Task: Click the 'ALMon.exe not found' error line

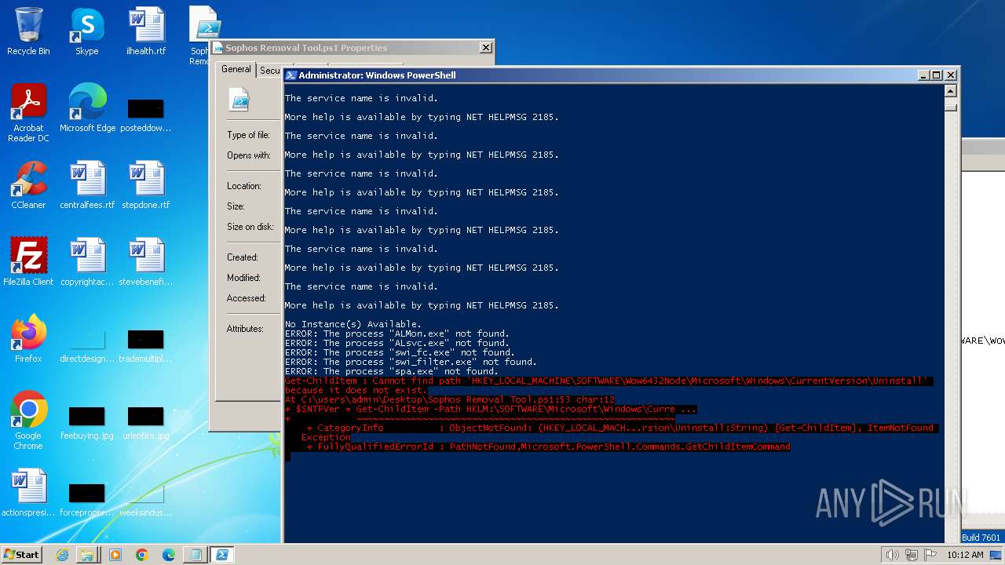Action: click(397, 334)
